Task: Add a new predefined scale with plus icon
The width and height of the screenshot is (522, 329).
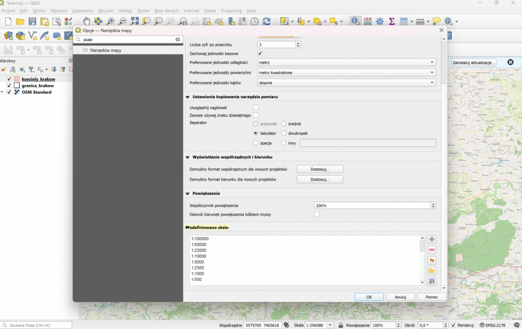Action: click(432, 239)
